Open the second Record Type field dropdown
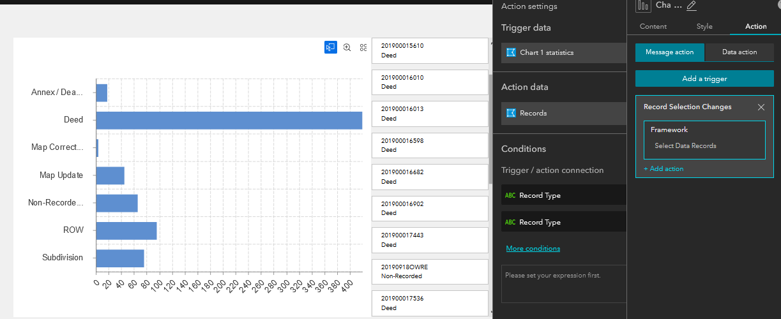The image size is (781, 319). coord(564,222)
